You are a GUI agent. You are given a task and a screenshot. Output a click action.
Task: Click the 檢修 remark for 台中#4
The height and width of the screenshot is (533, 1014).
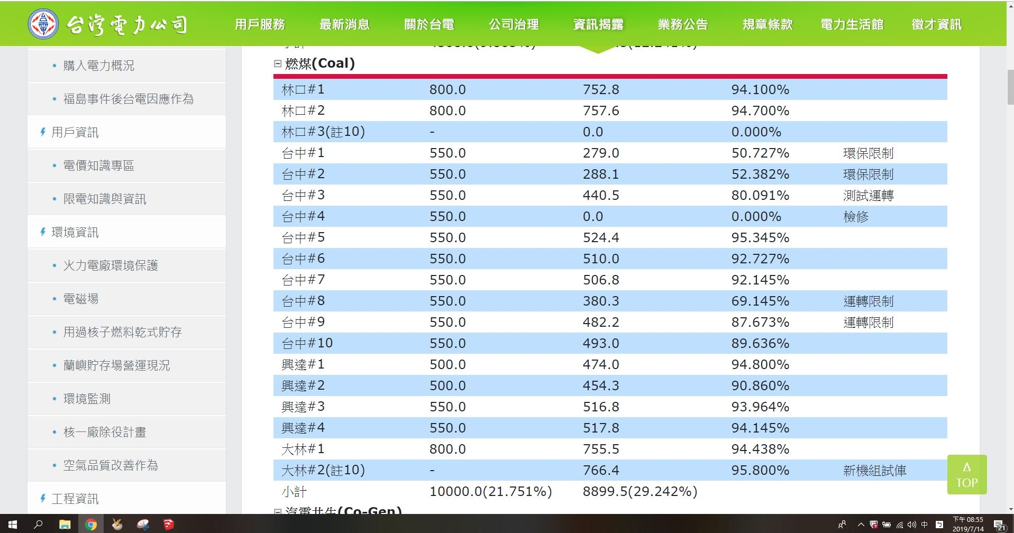pyautogui.click(x=856, y=216)
